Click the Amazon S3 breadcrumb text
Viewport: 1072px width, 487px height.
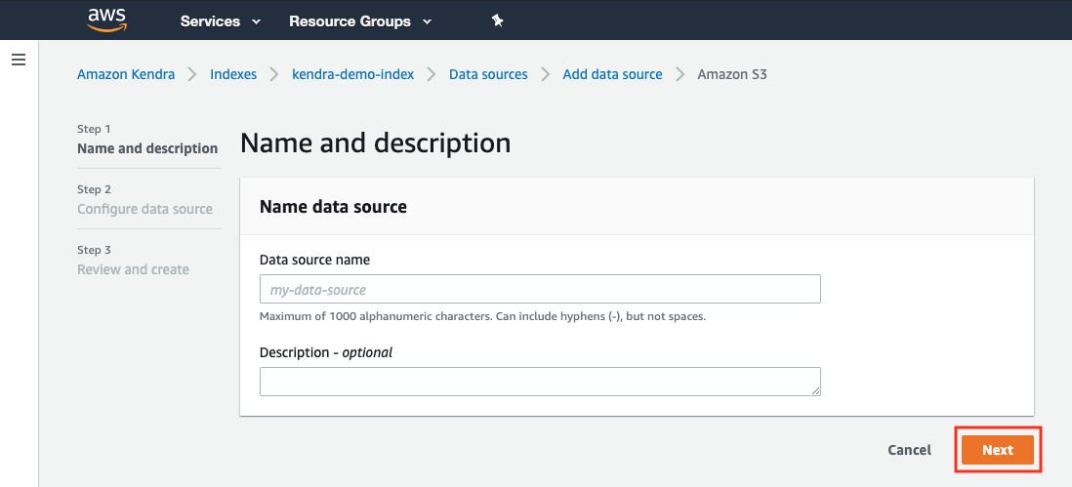[x=732, y=74]
